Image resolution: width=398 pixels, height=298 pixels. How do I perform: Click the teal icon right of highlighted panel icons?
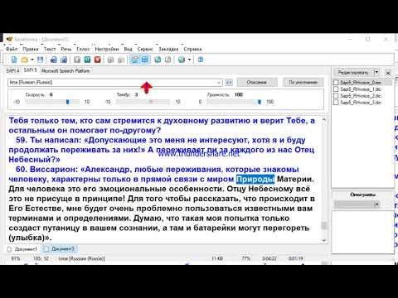click(158, 60)
